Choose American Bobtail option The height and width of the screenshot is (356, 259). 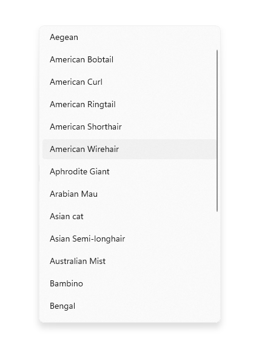[129, 59]
